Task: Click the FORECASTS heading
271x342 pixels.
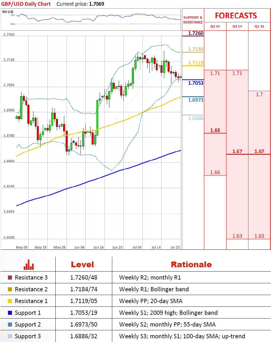Action: click(236, 15)
